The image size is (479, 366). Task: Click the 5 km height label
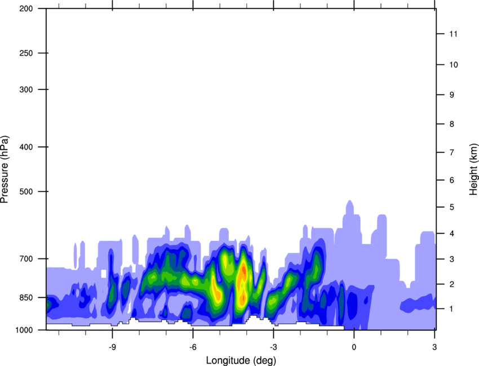pos(452,207)
